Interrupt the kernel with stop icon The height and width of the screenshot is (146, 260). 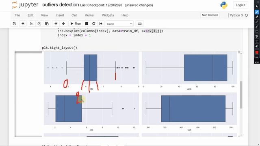(87, 24)
